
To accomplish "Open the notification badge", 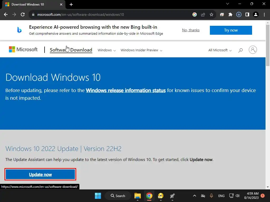I will coord(263,196).
